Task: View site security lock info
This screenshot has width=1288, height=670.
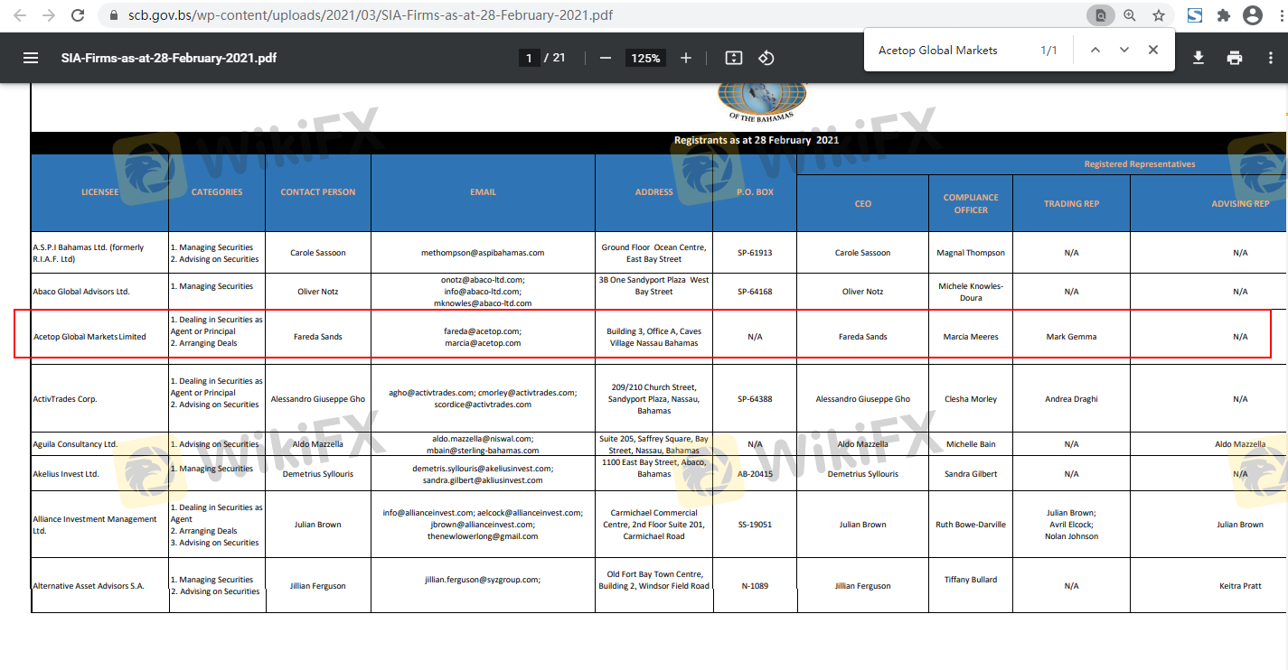Action: pos(113,15)
